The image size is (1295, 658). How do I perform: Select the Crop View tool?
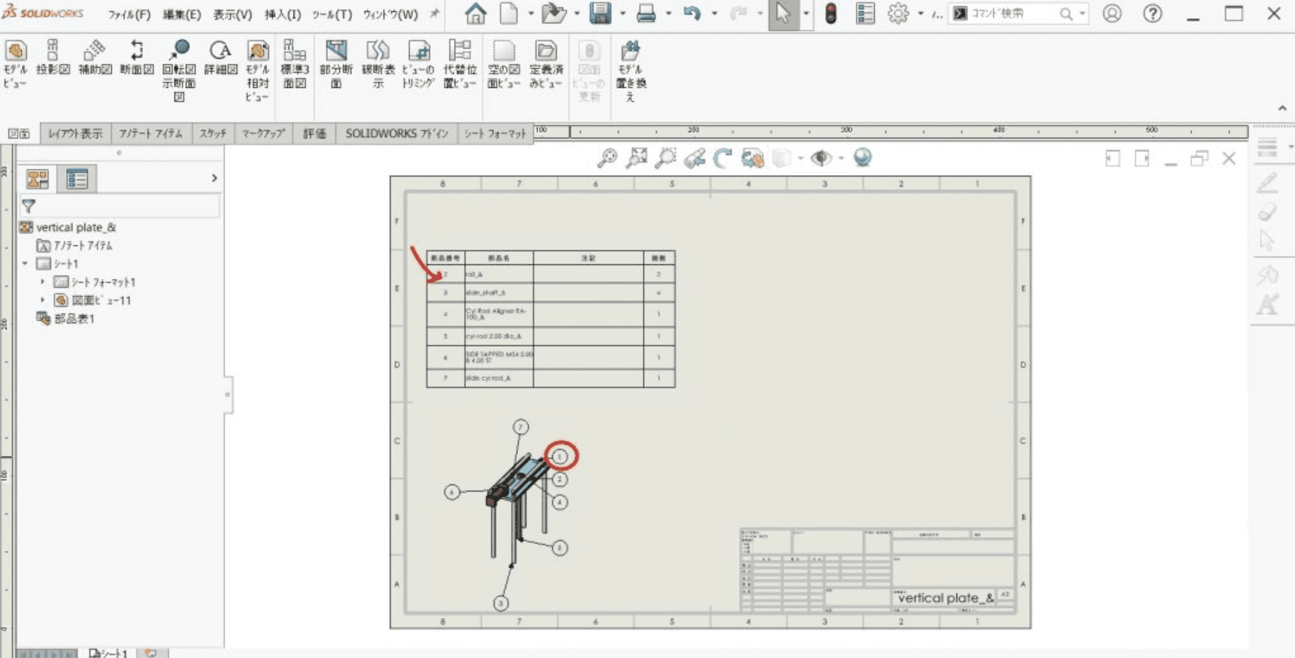click(418, 63)
